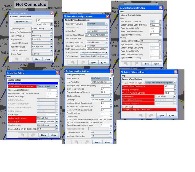
Task: Adjust PWM Current Limit bank 1 spinner
Action: tap(160, 28)
